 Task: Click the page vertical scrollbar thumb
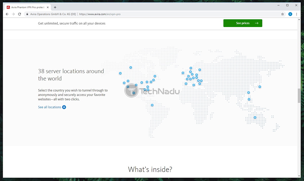(299, 95)
